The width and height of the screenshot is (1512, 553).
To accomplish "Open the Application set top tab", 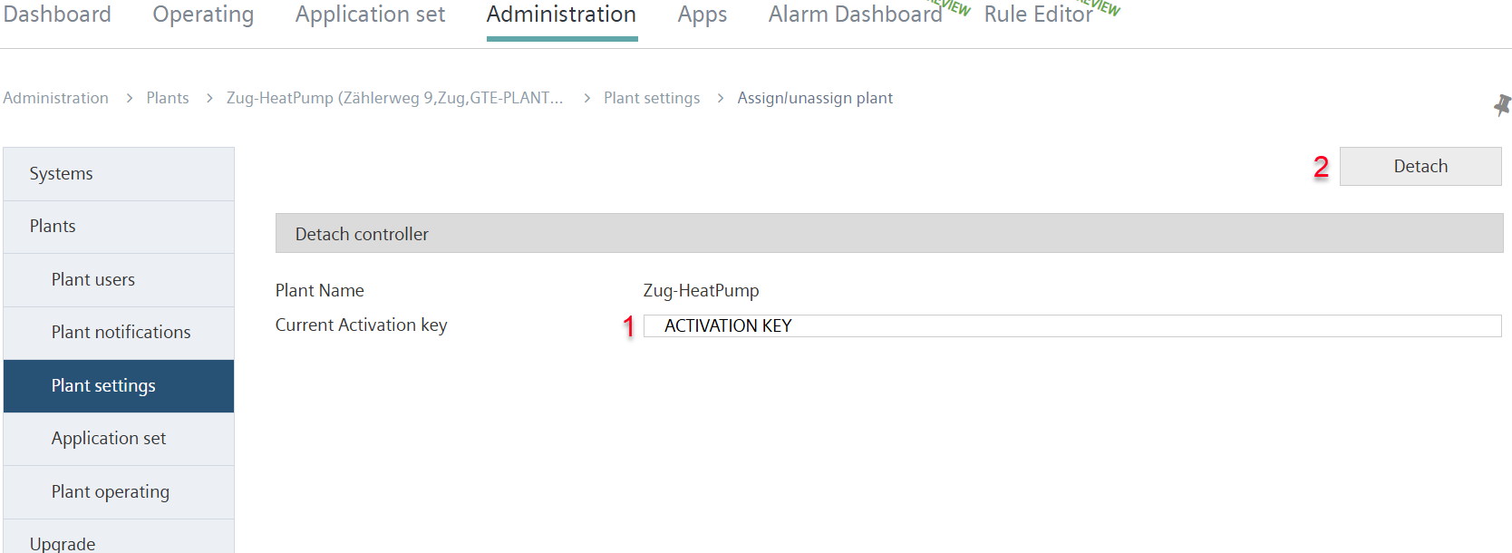I will [x=370, y=15].
